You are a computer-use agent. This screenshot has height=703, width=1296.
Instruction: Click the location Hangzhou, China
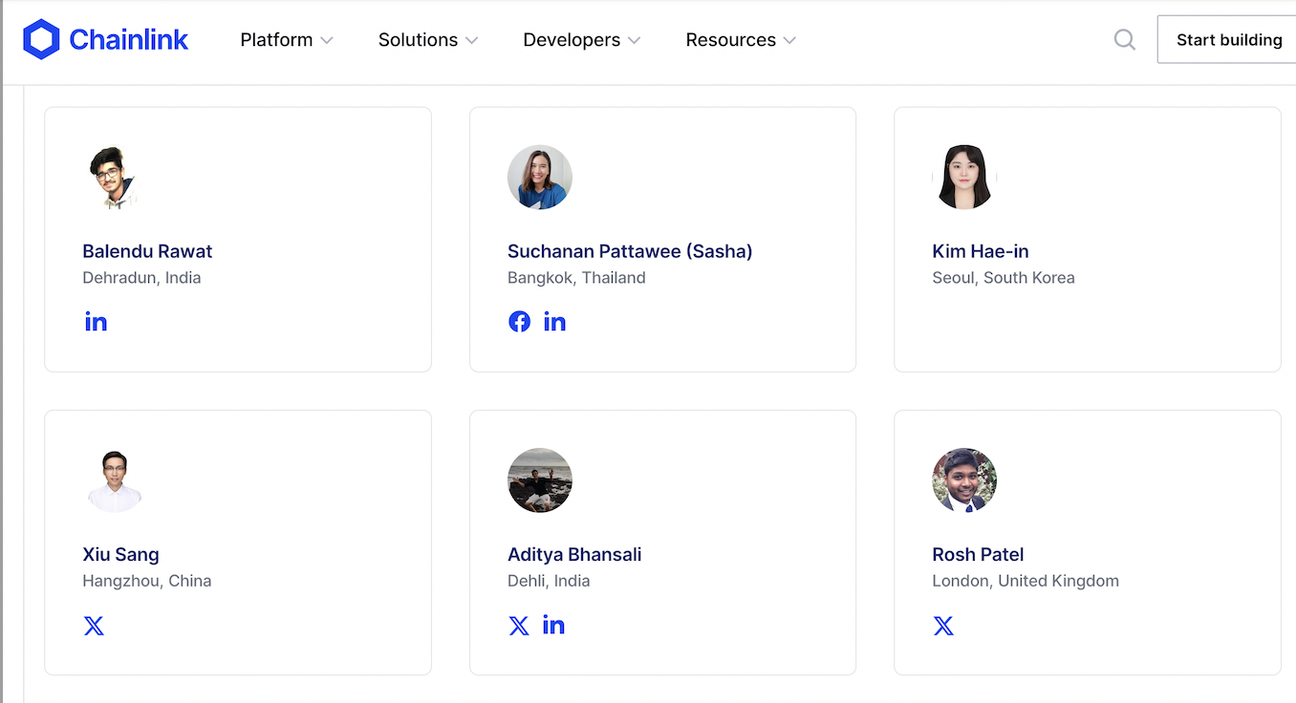[x=147, y=581]
